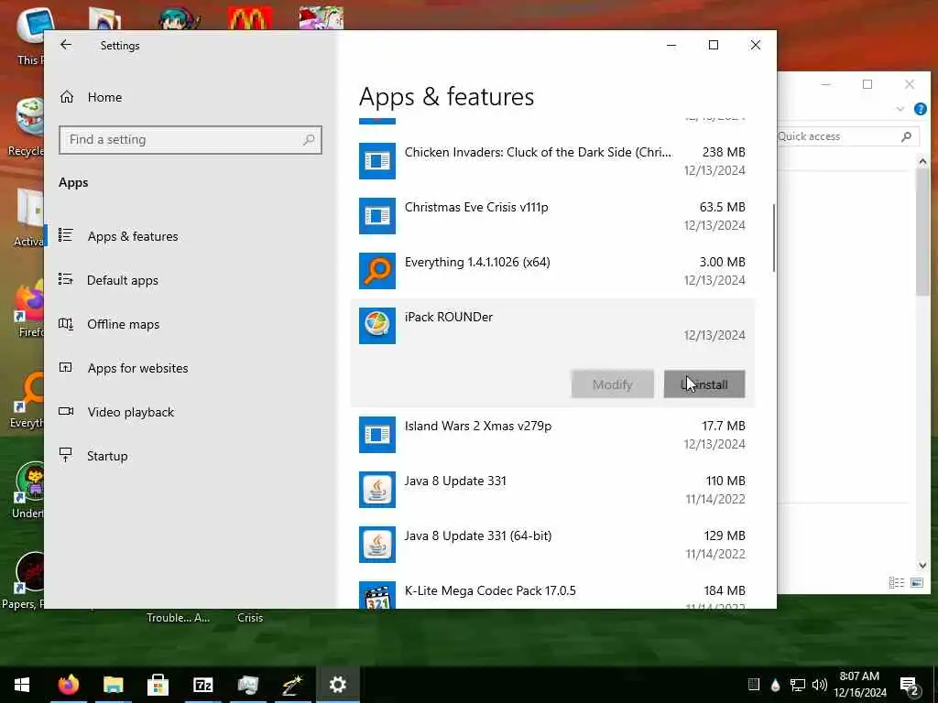
Task: Click the 238 MB size value
Action: click(x=724, y=153)
